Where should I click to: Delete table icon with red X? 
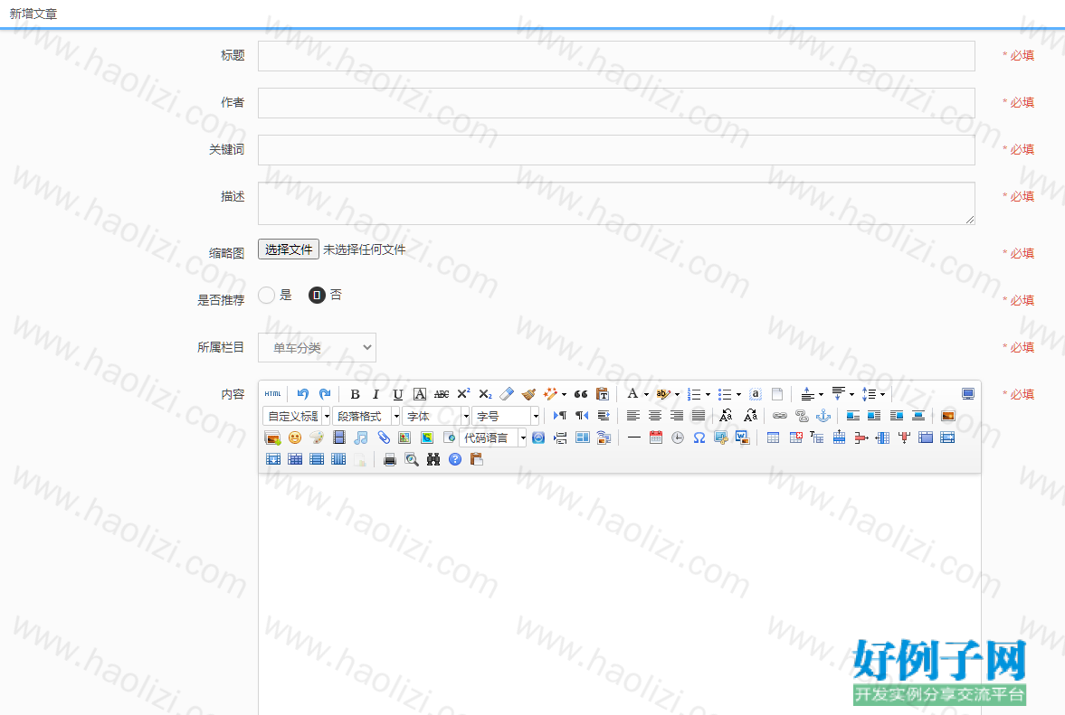point(796,437)
